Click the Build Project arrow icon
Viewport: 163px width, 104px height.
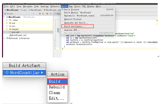pos(63,9)
